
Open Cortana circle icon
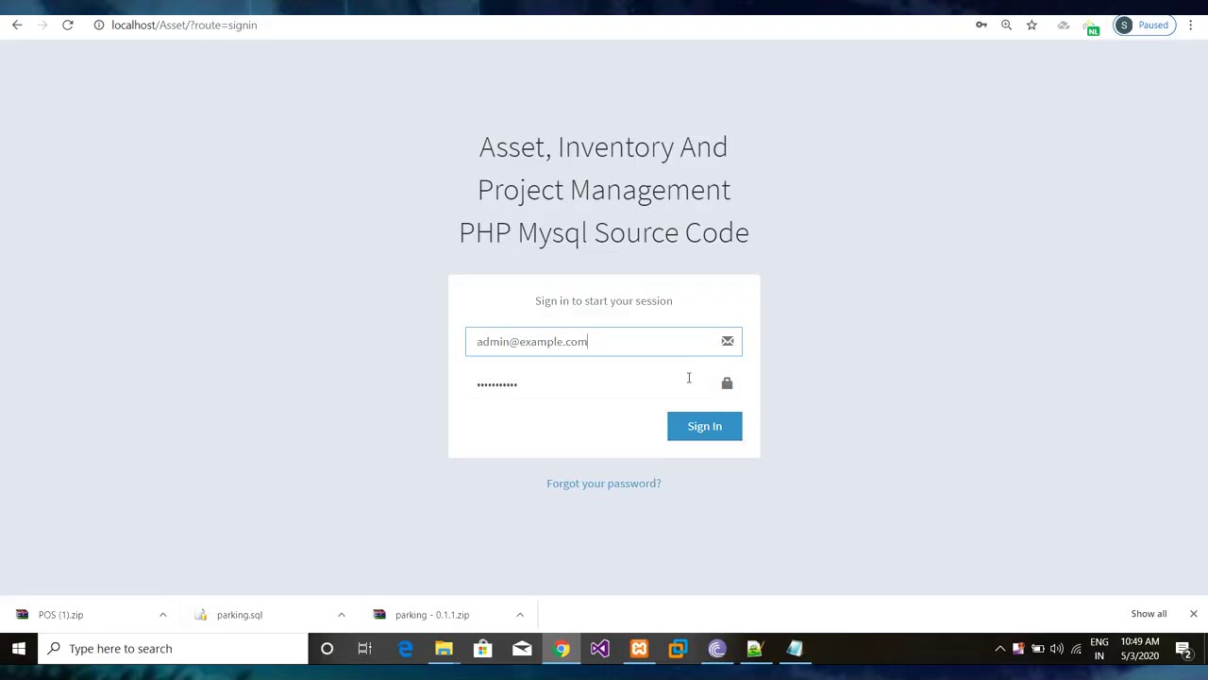[x=327, y=649]
